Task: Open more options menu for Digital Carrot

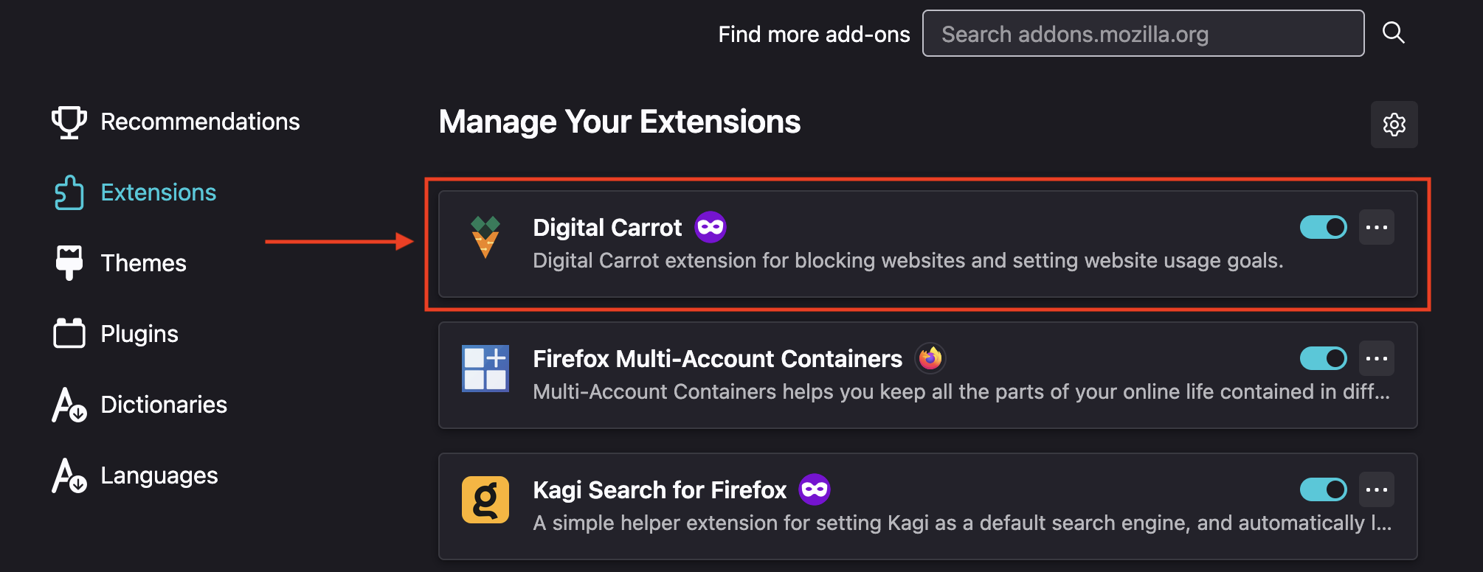Action: click(1377, 227)
